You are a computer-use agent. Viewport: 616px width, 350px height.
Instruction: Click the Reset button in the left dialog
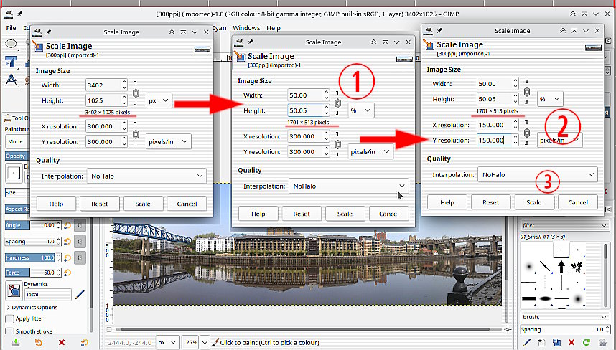click(99, 204)
